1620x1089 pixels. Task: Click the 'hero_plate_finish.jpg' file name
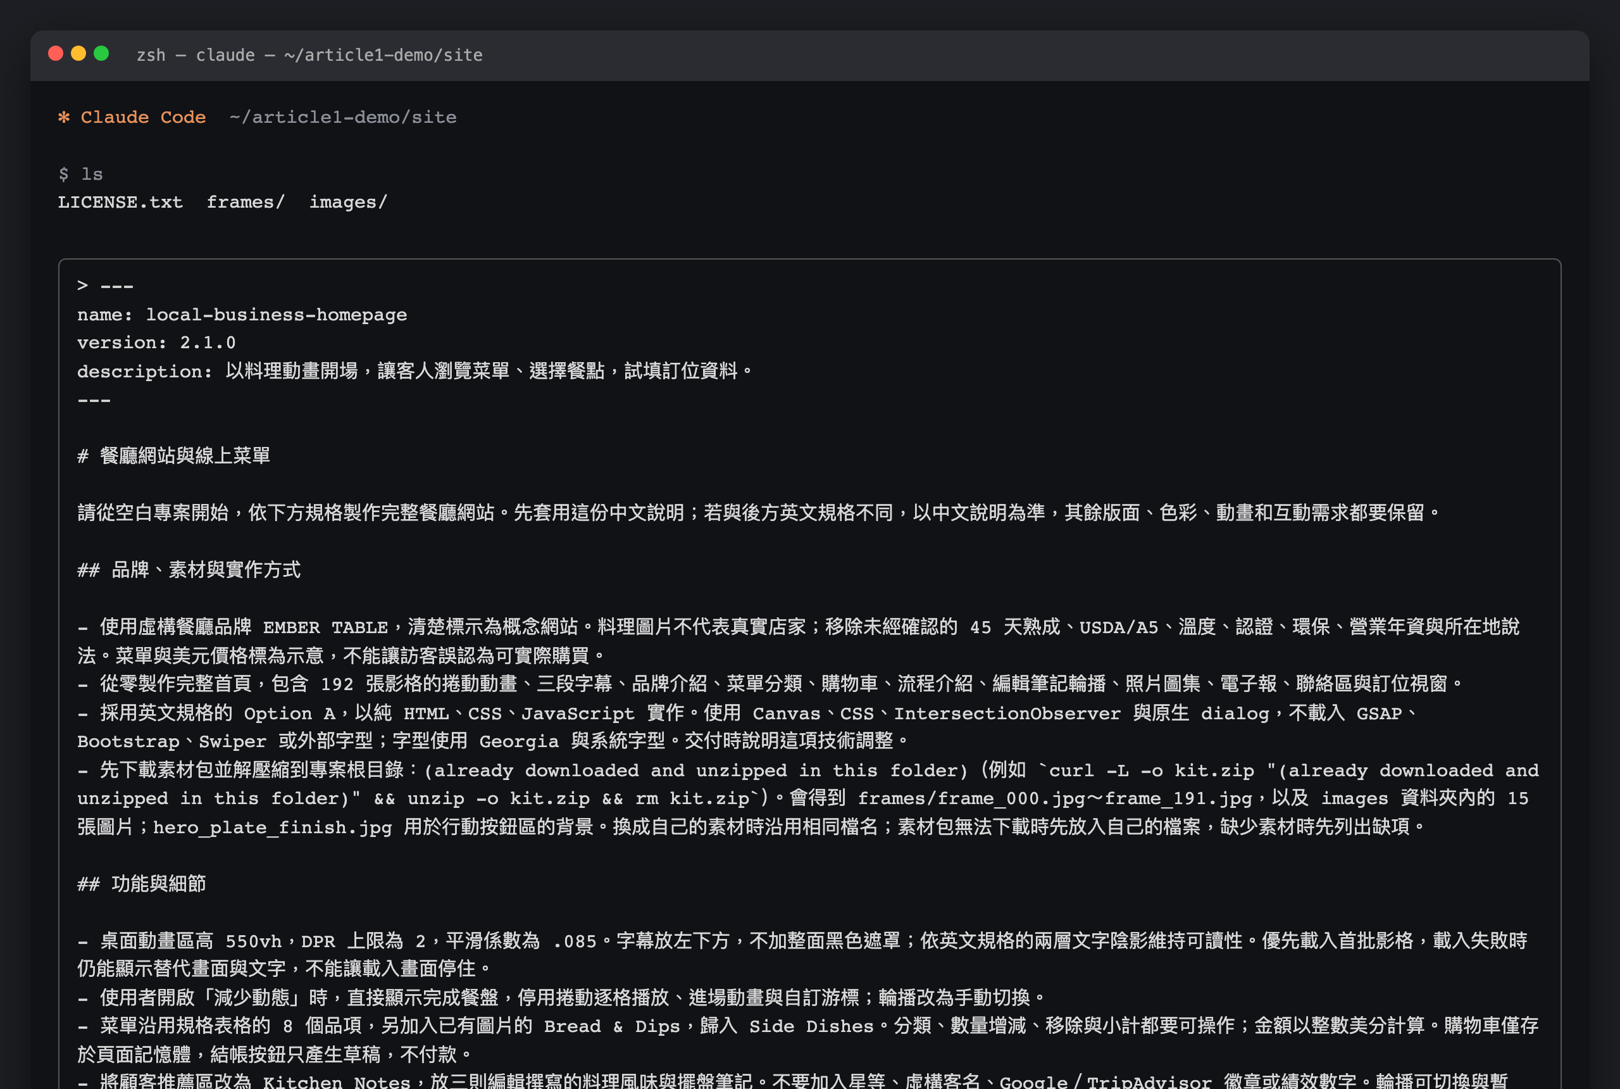(272, 827)
